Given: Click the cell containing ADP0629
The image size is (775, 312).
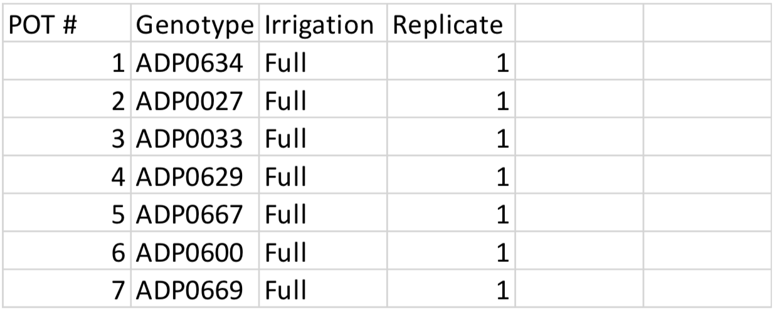Looking at the screenshot, I should (196, 177).
